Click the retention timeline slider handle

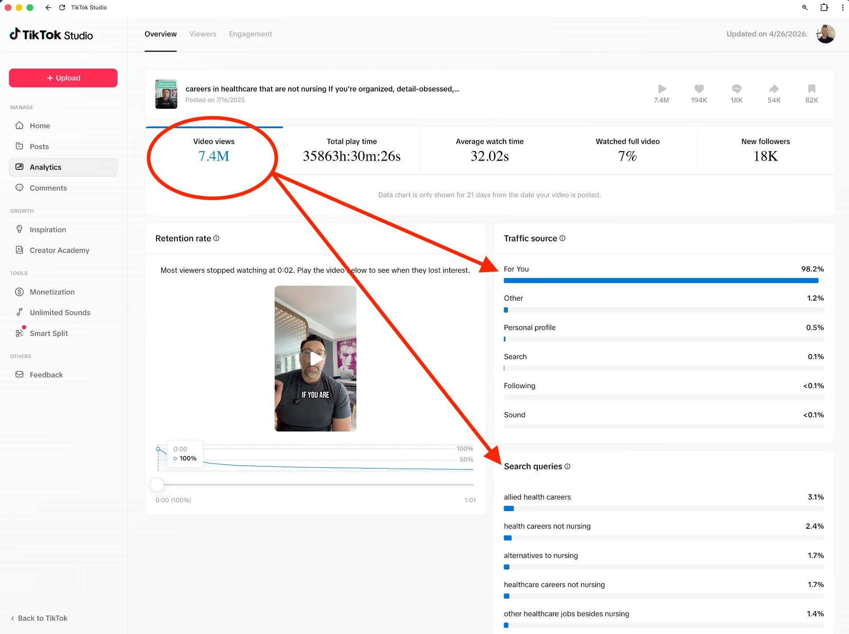coord(157,485)
